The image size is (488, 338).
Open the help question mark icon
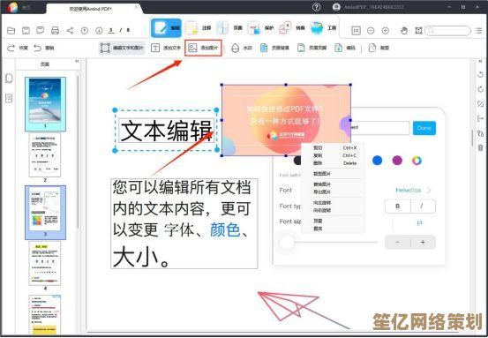(316, 7)
